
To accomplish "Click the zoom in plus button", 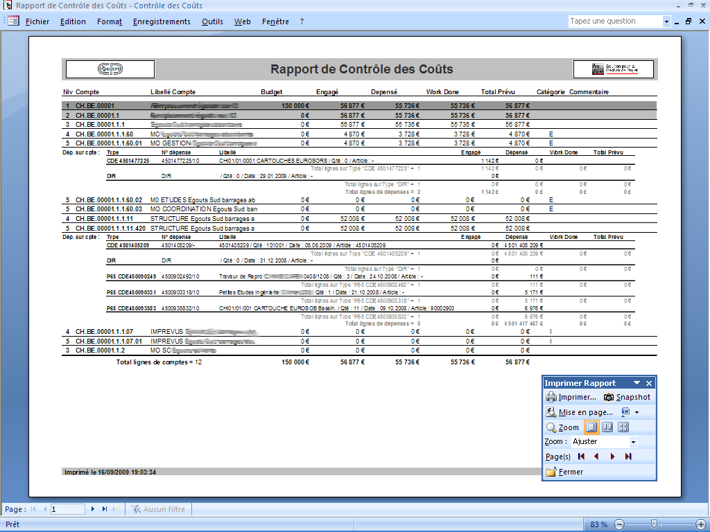I will tap(700, 524).
